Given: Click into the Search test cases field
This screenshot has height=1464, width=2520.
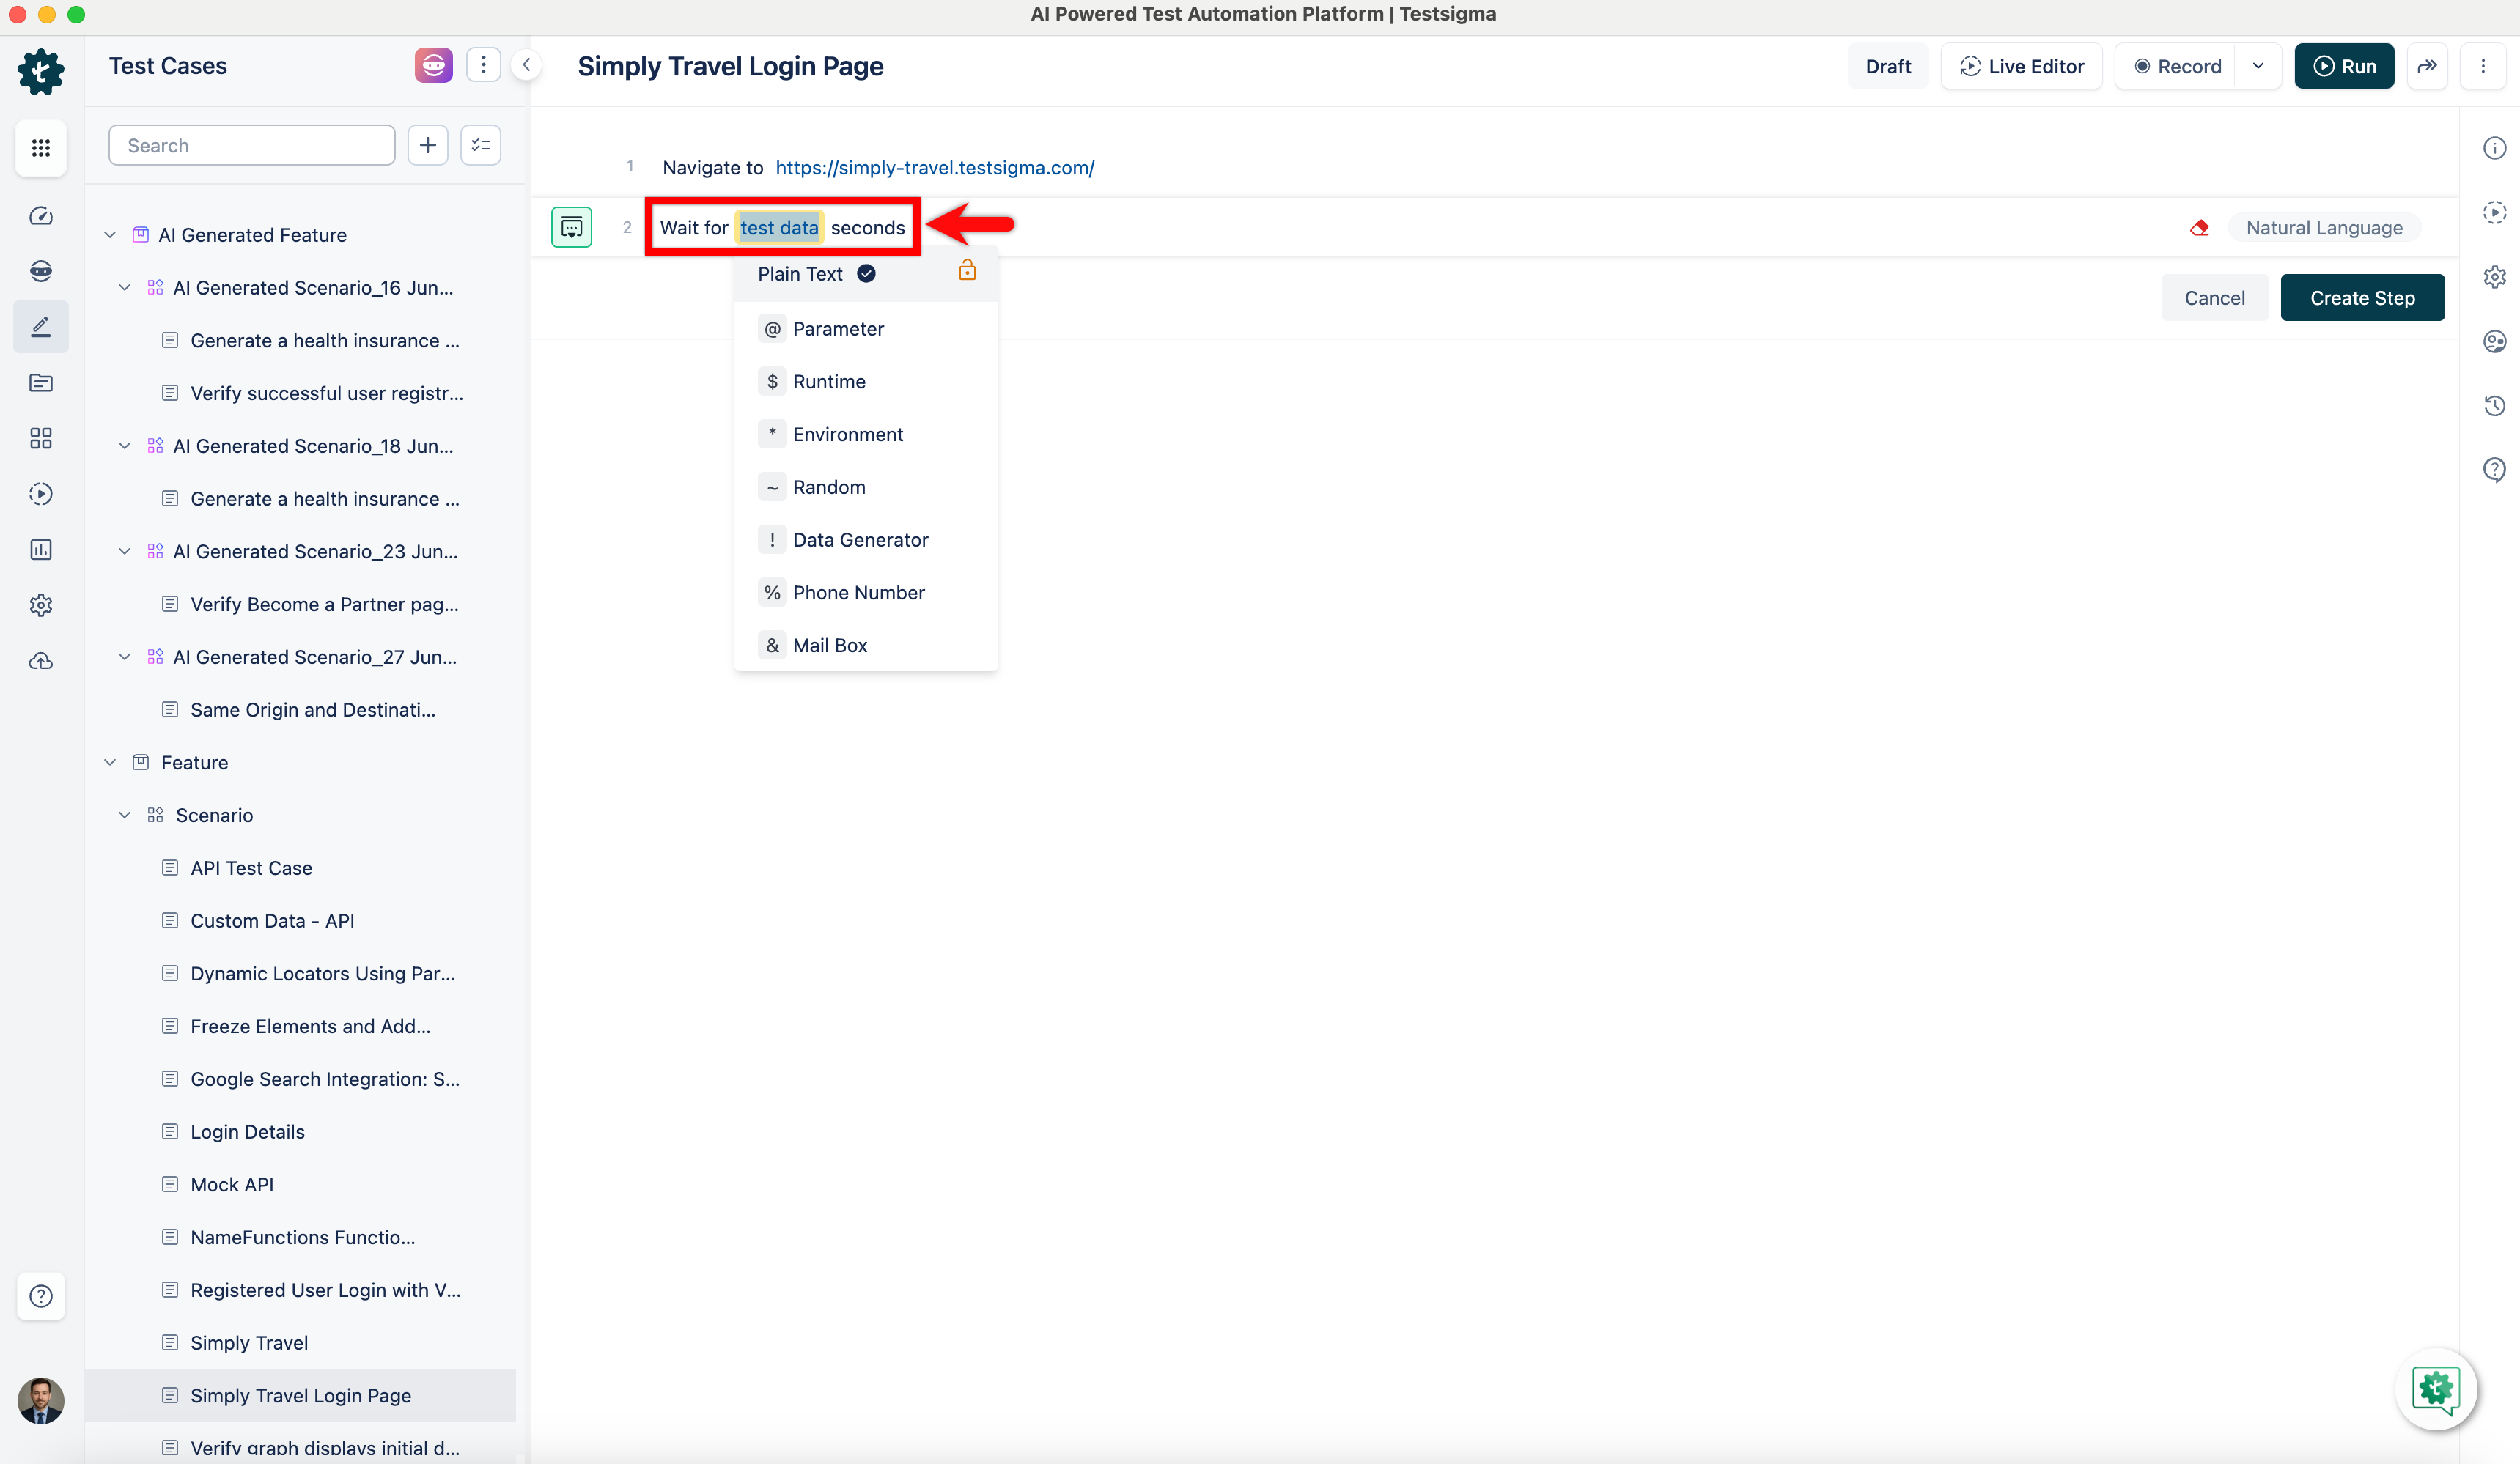Looking at the screenshot, I should pos(251,145).
